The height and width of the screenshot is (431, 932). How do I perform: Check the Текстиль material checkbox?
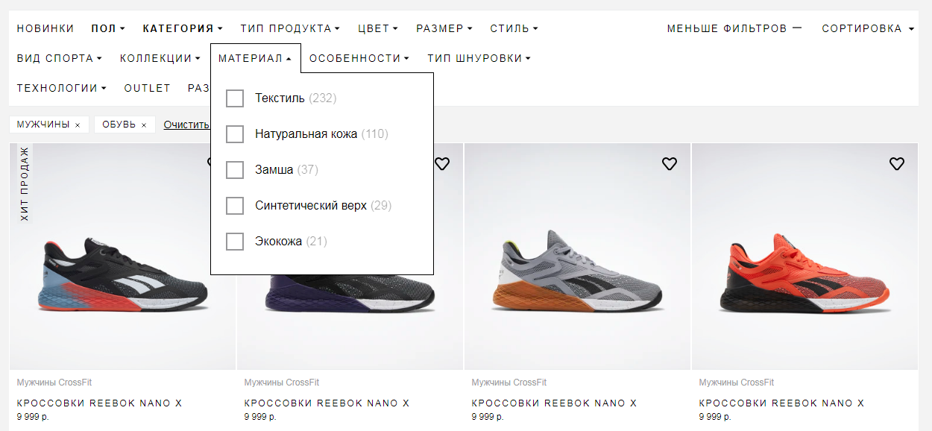(235, 98)
